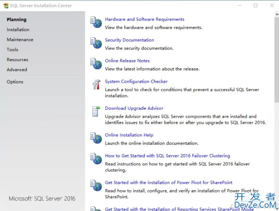Click the Upgrade Advisor description paragraph
The width and height of the screenshot is (279, 211).
(185, 120)
